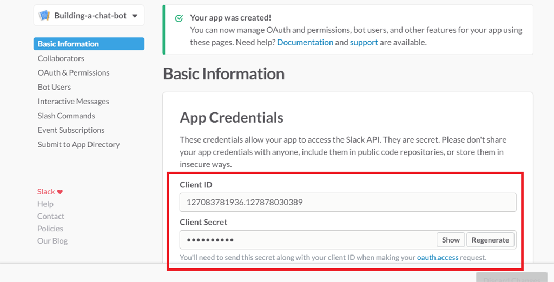The height and width of the screenshot is (282, 554).
Task: Navigate to Interactive Messages
Action: 74,102
